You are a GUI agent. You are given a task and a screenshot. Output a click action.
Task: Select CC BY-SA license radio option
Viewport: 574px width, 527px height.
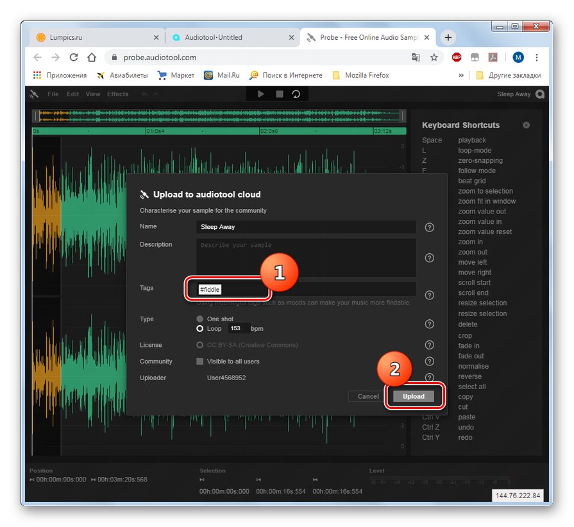[200, 345]
